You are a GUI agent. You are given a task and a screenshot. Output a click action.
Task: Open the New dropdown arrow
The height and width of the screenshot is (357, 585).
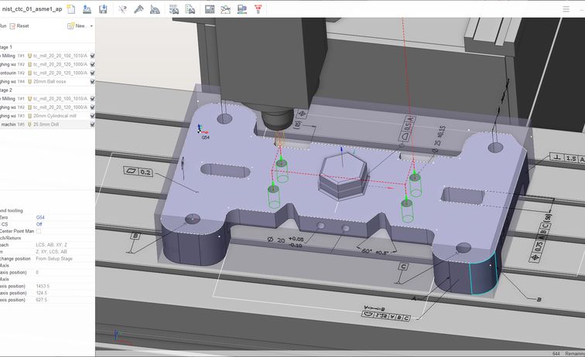(x=91, y=26)
